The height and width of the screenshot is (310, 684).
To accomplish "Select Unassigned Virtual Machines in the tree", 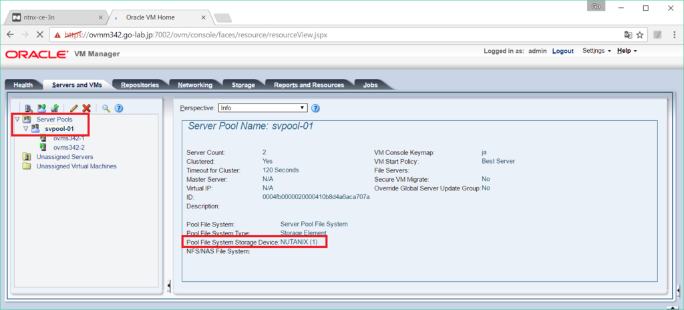I will (x=76, y=166).
